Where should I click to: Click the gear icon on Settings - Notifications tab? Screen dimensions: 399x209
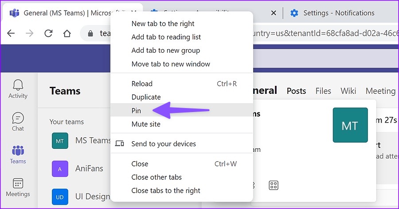tap(294, 13)
